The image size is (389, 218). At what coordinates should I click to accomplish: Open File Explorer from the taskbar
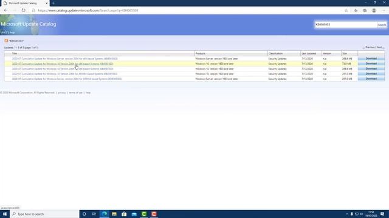[x=114, y=214]
